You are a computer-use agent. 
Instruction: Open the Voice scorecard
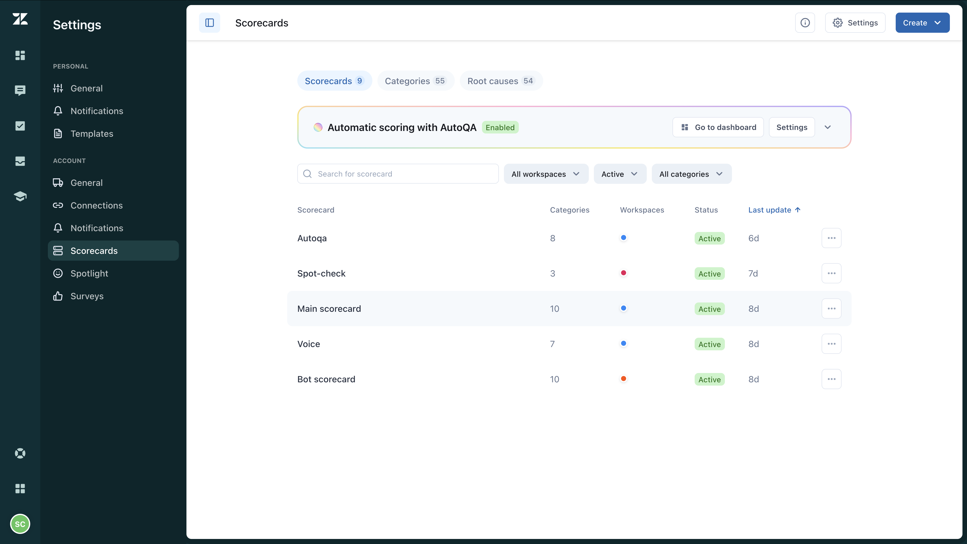click(x=309, y=344)
